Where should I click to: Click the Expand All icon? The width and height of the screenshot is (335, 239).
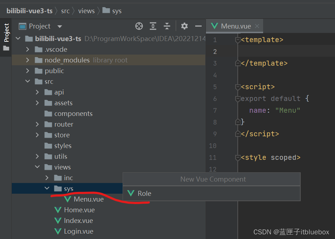click(x=153, y=26)
